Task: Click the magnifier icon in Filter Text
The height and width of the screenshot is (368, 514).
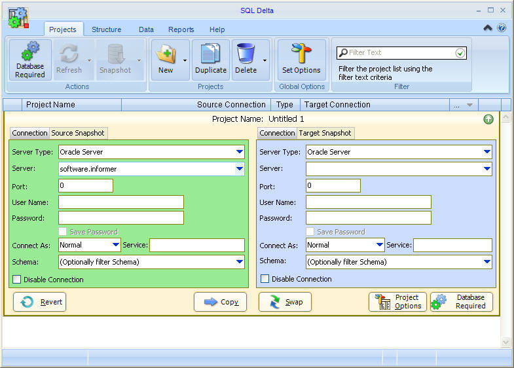Action: click(343, 52)
